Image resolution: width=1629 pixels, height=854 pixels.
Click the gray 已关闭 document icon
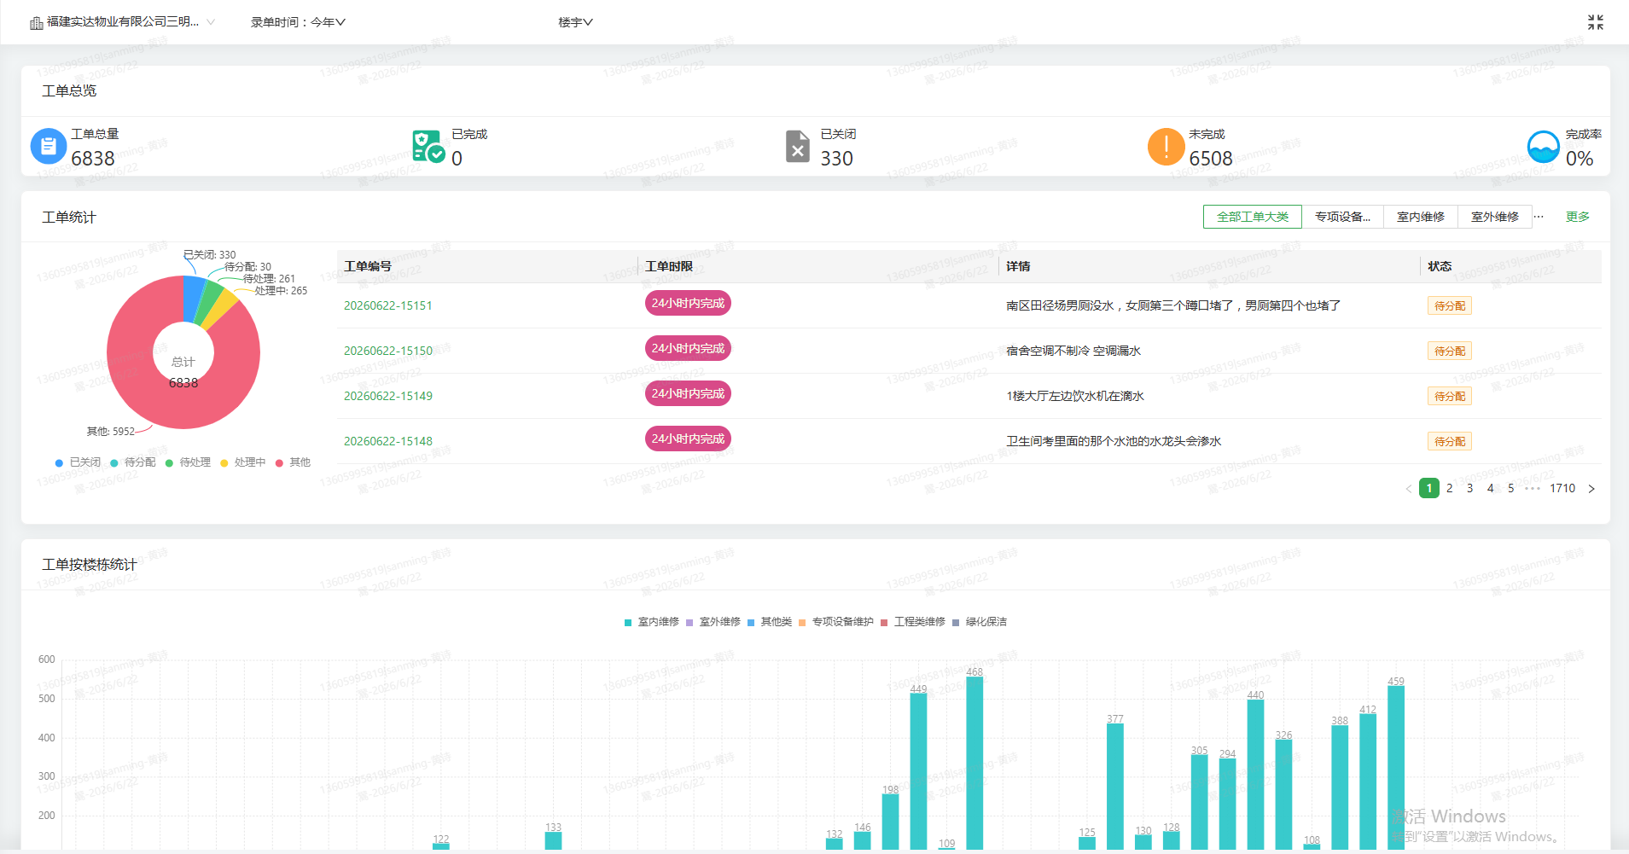point(797,146)
